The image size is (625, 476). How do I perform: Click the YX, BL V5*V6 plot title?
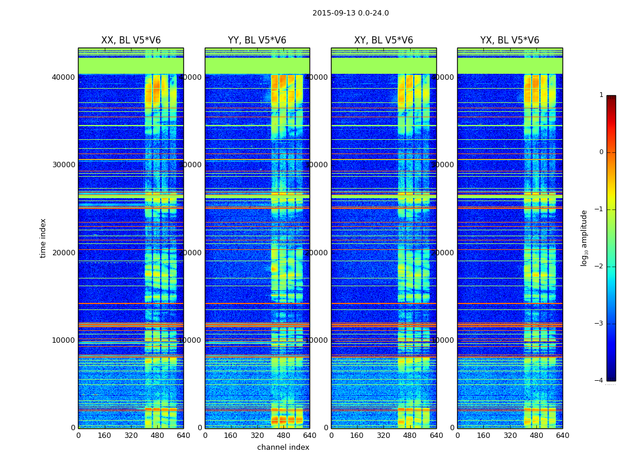pyautogui.click(x=510, y=40)
